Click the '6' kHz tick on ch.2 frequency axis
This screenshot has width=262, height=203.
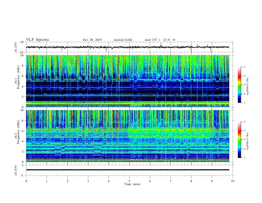tap(23, 131)
